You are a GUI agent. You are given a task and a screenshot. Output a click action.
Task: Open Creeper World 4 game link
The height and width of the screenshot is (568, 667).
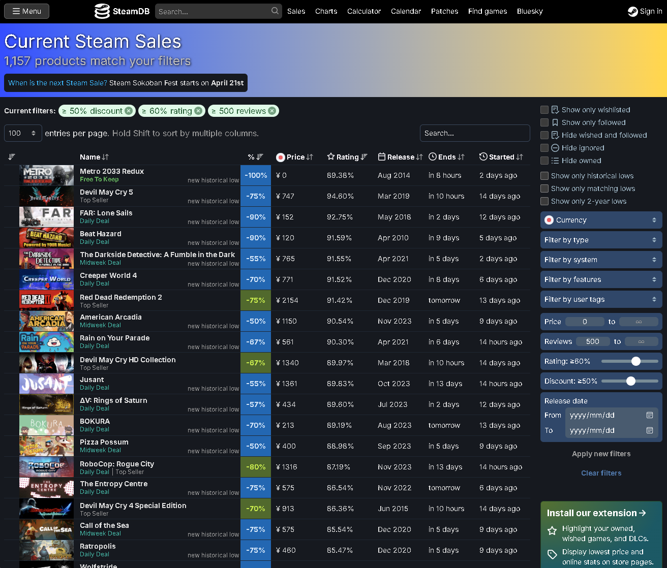(x=108, y=275)
